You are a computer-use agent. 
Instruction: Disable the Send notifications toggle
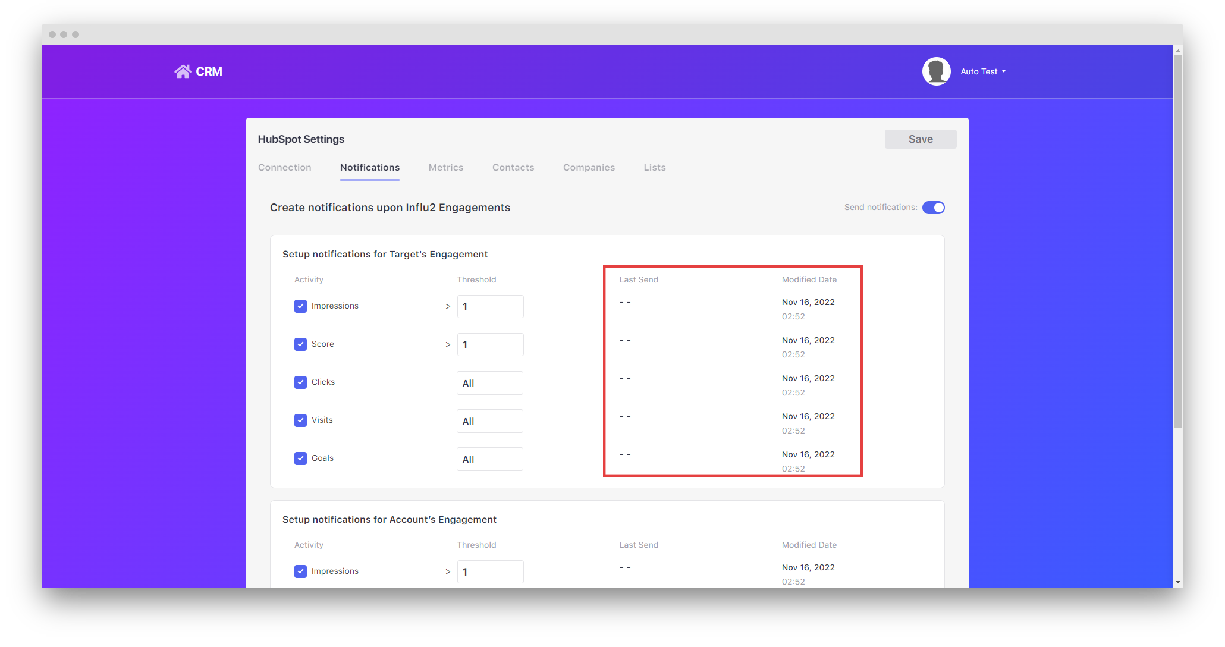click(933, 207)
